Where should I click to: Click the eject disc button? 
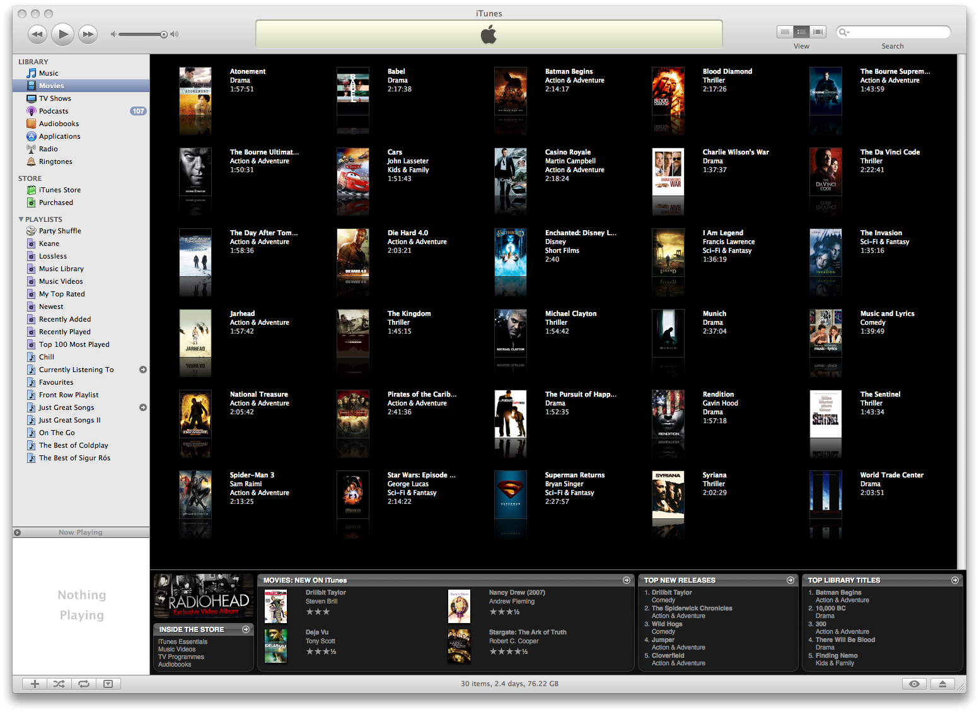point(942,684)
